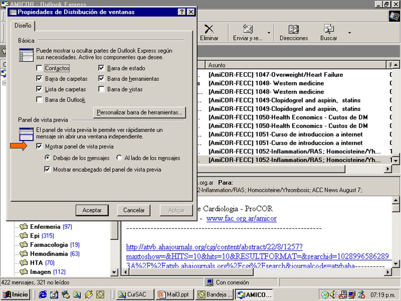The width and height of the screenshot is (401, 301).
Task: Click the scroll-up arrow of the message list
Action: click(x=396, y=65)
